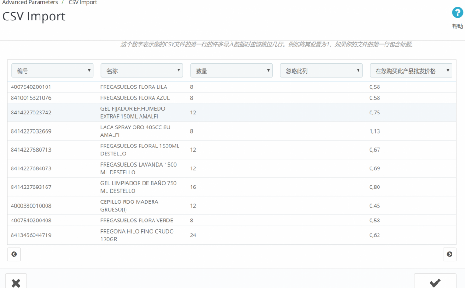Click FREGASUELOS FLORA VERDE name
Viewport: 465px width, 288px height.
coord(137,221)
